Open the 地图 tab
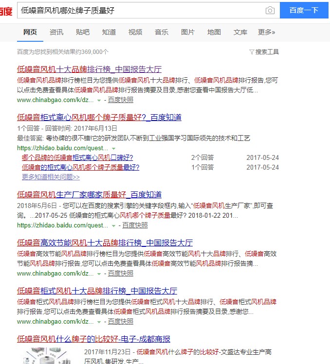This screenshot has height=364, width=330. point(214,32)
